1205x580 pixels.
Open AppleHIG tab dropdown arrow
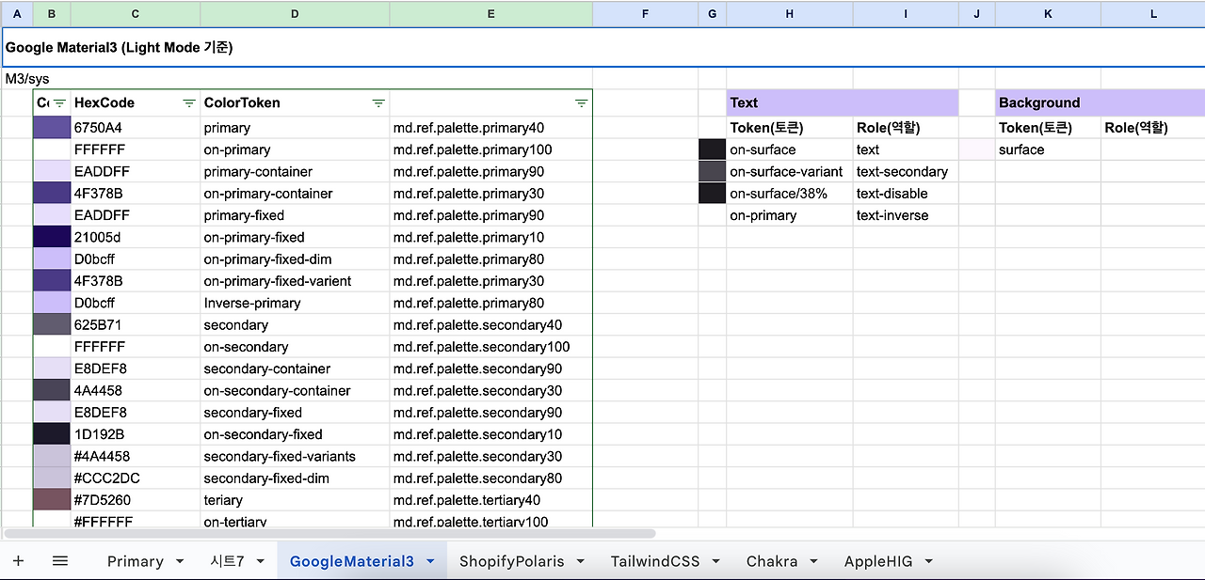pyautogui.click(x=928, y=561)
